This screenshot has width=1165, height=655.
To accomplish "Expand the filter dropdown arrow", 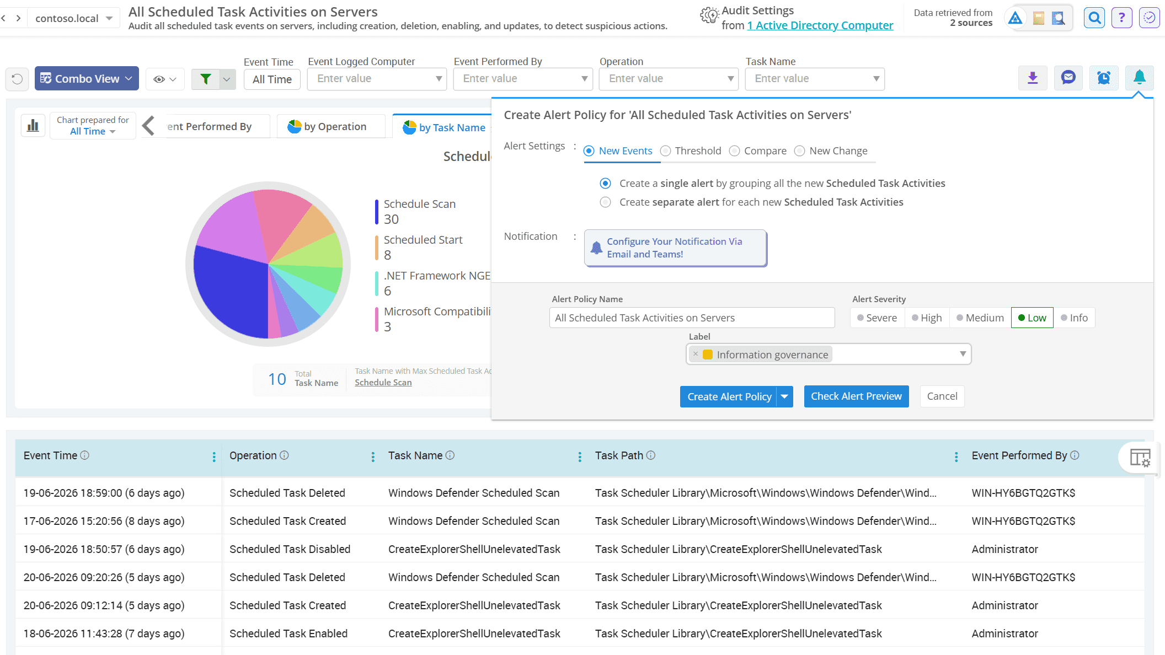I will 227,79.
